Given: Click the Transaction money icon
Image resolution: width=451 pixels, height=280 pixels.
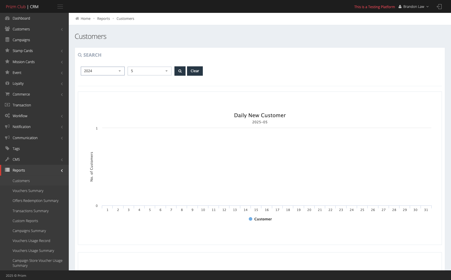Looking at the screenshot, I should (x=7, y=105).
